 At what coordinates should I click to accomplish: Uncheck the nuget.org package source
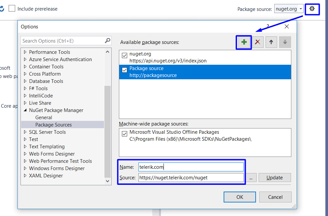tap(125, 55)
